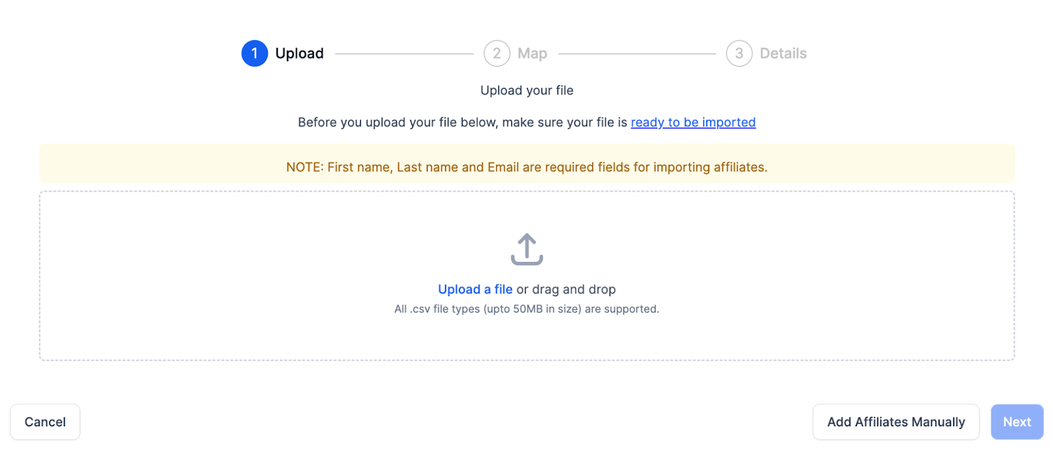Click the 'Upload your file' heading
Image resolution: width=1053 pixels, height=450 pixels.
(526, 90)
